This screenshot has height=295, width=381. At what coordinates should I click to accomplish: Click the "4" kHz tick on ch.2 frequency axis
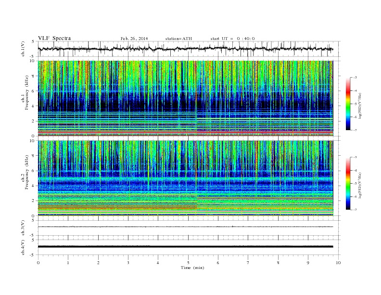pyautogui.click(x=33, y=186)
